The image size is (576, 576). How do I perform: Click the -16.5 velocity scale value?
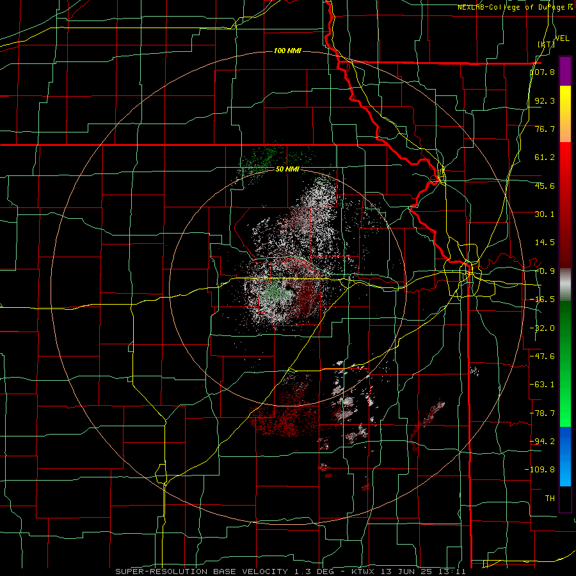pos(542,300)
